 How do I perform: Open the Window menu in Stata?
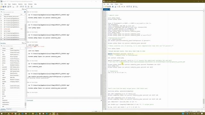pyautogui.click(x=30, y=4)
